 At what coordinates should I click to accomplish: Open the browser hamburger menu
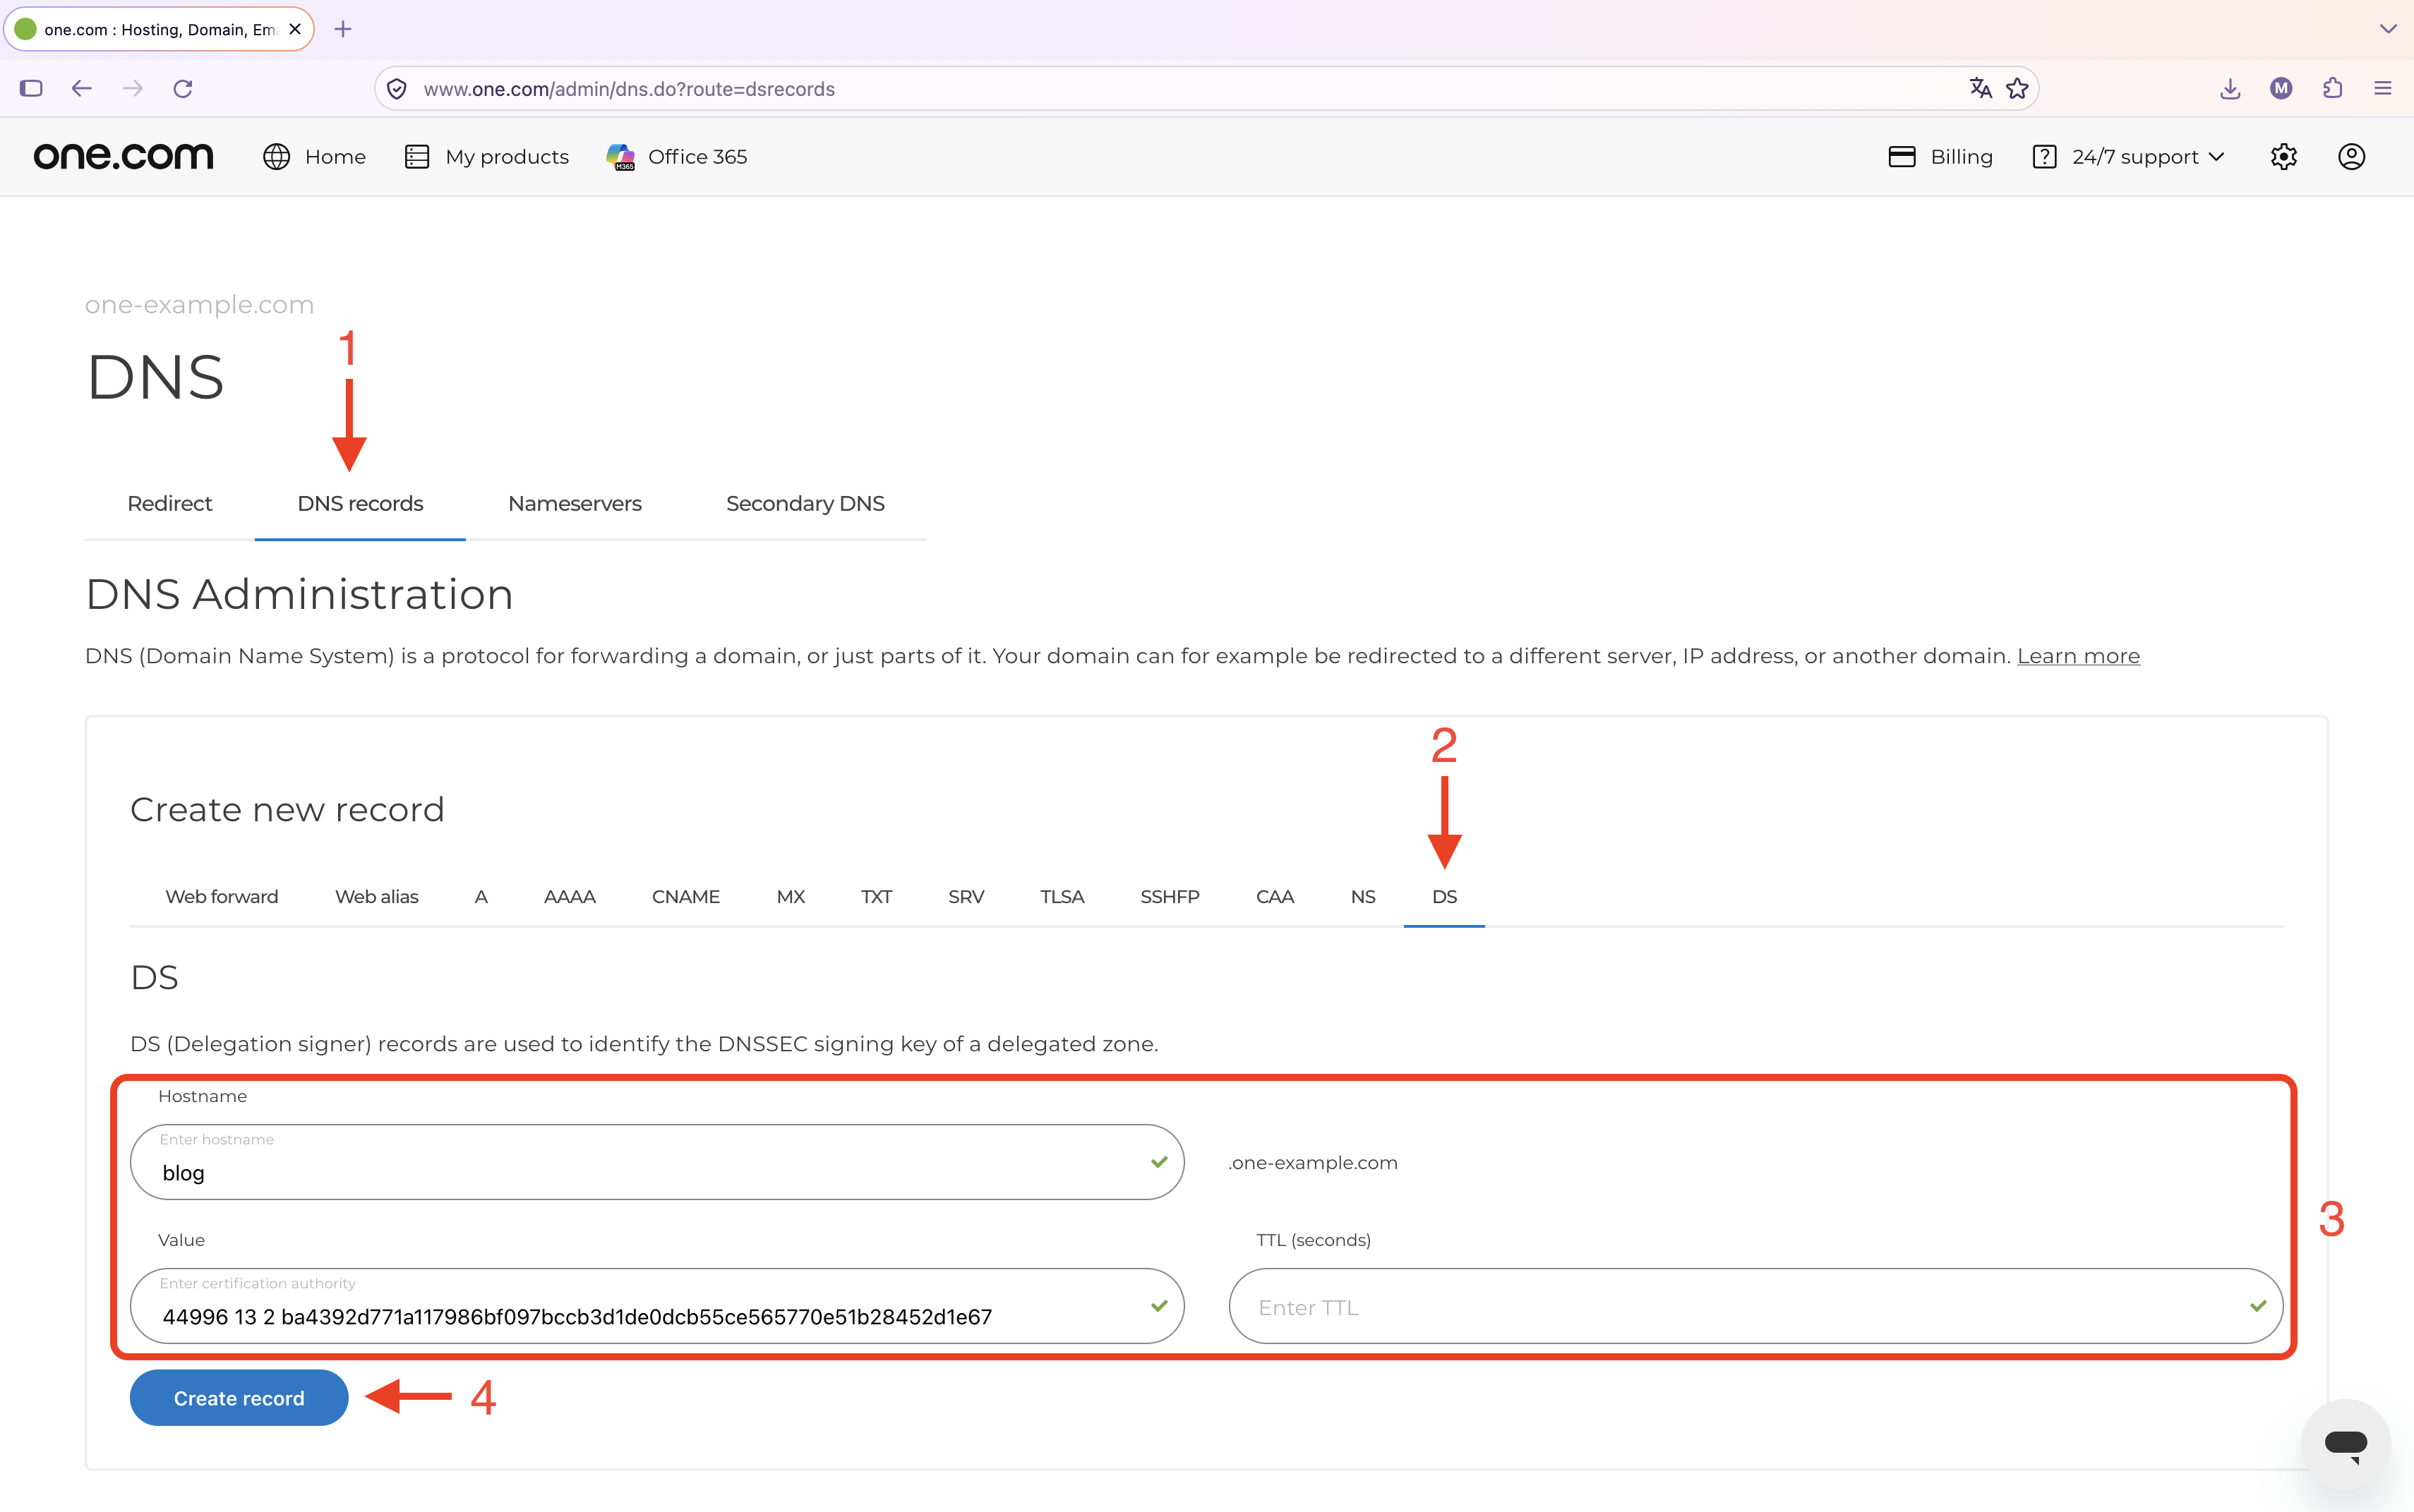[x=2383, y=88]
